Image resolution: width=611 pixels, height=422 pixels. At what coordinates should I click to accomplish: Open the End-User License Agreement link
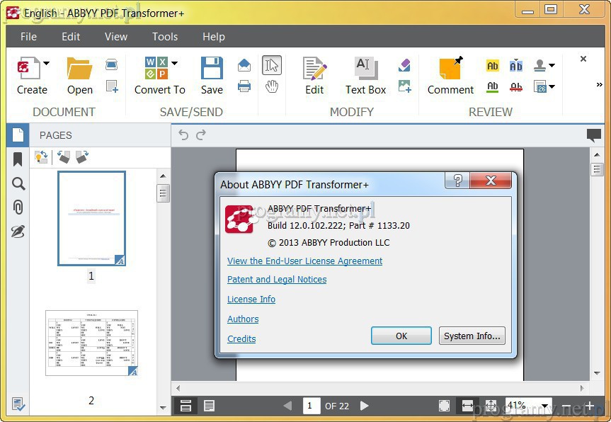click(x=304, y=261)
